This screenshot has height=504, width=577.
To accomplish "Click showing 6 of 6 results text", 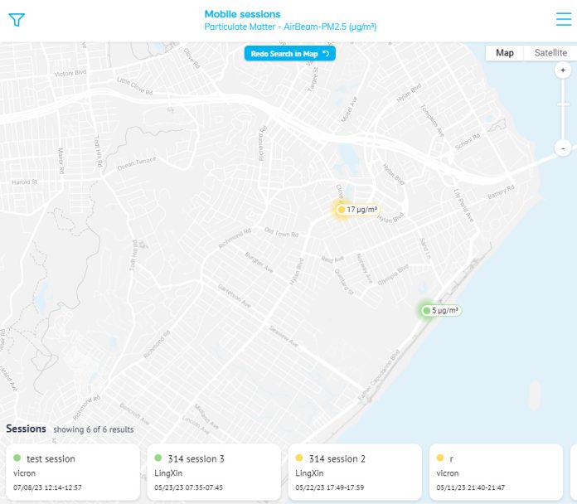I will pos(94,429).
